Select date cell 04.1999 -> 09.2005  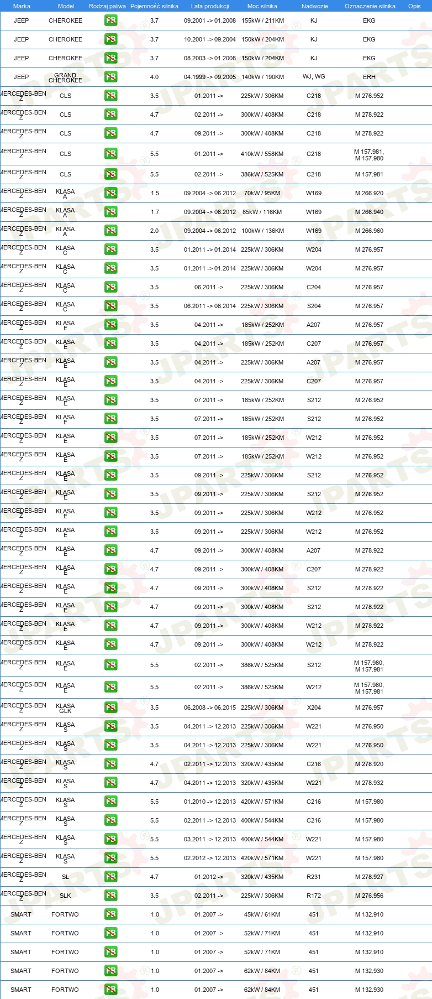point(210,77)
